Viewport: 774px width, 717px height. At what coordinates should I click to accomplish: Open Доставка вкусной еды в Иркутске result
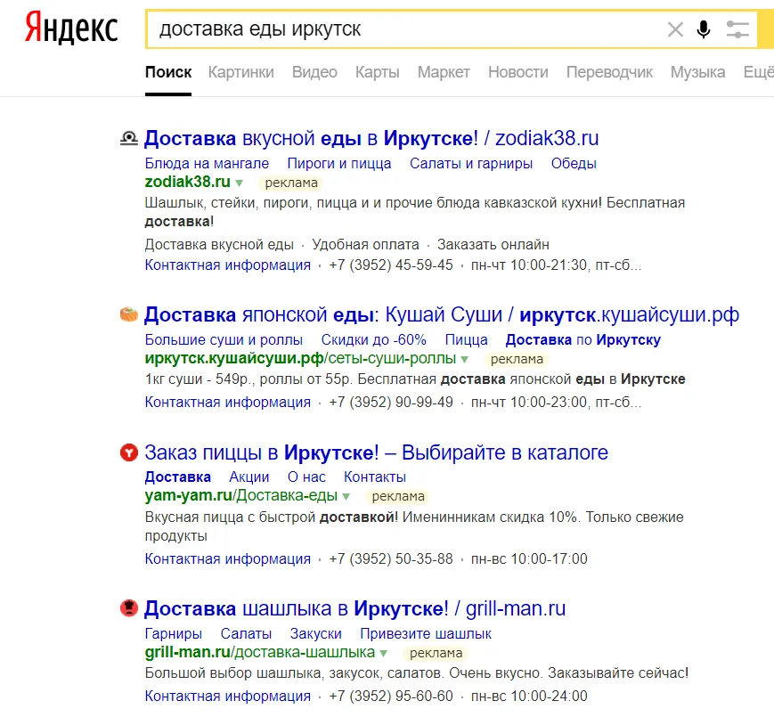point(371,138)
